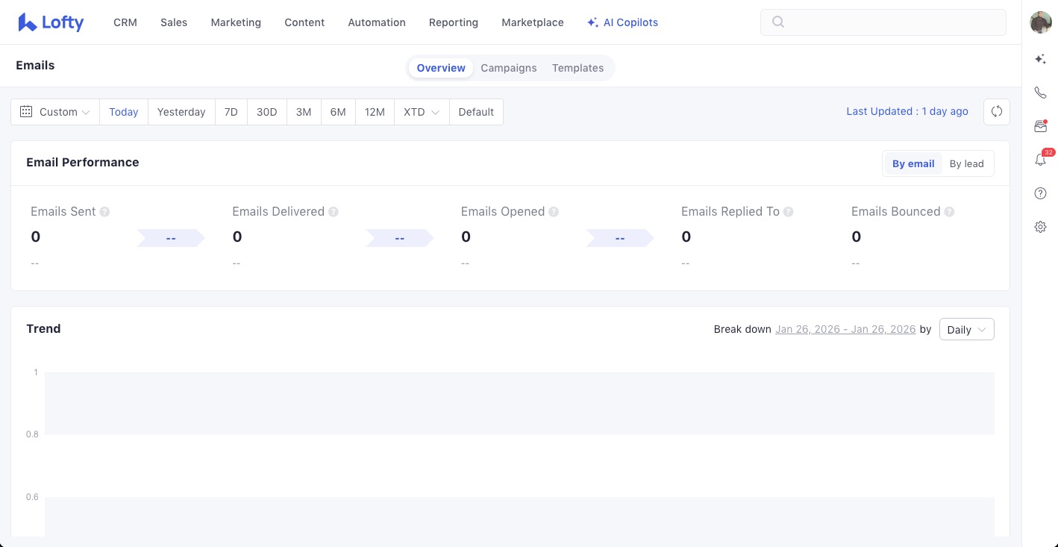The image size is (1058, 547).
Task: Click the Default range button
Action: coord(476,112)
